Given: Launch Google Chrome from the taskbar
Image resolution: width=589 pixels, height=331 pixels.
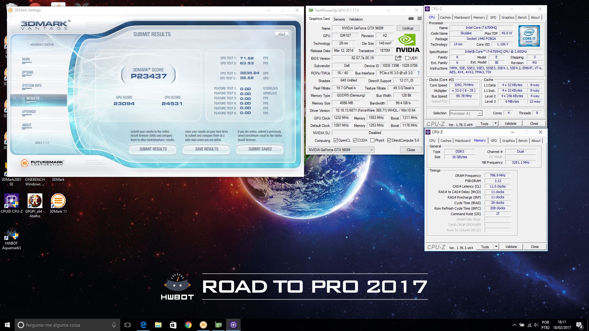Looking at the screenshot, I should coord(188,325).
